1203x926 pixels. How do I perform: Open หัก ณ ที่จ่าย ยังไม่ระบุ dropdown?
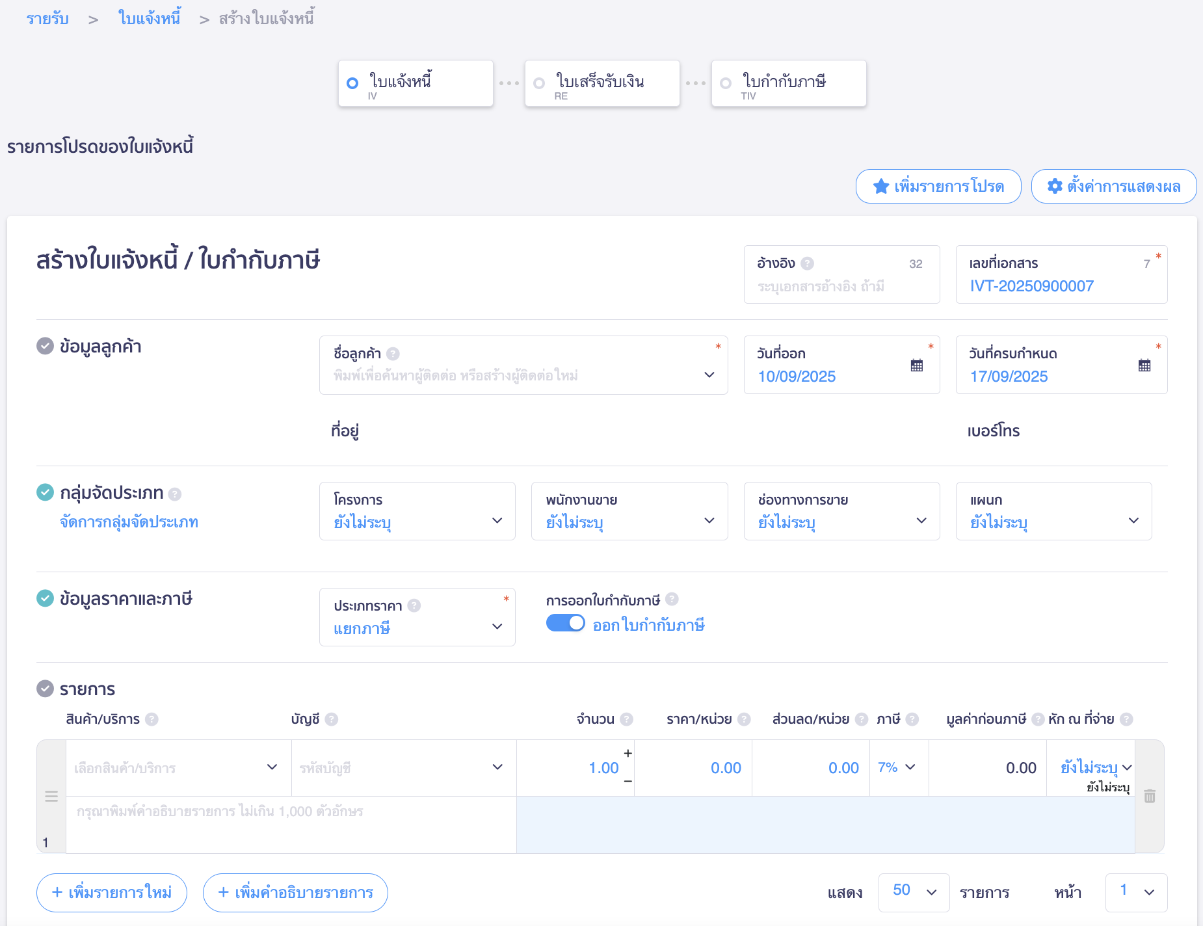pos(1096,767)
